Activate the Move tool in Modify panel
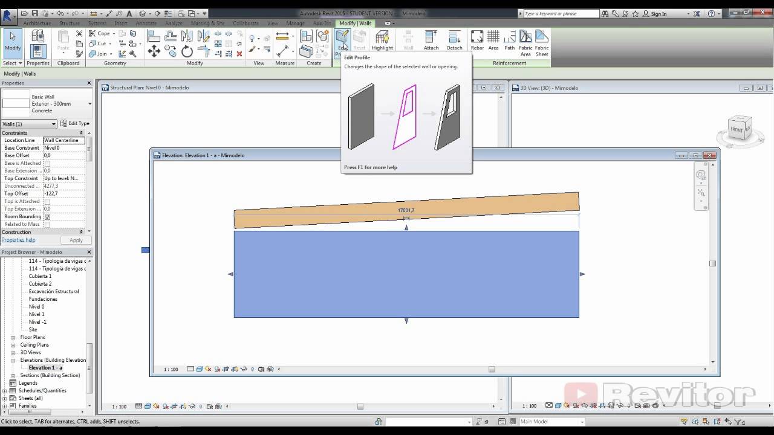This screenshot has width=774, height=435. pyautogui.click(x=154, y=51)
